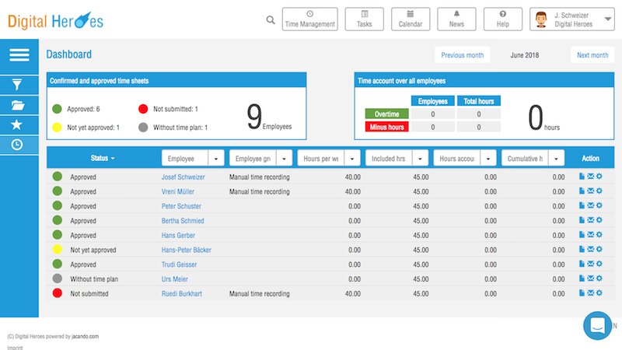Click the clock icon in sidebar

pos(19,145)
